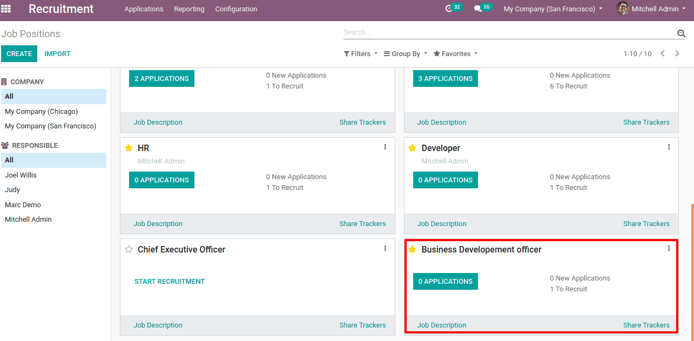Screen dimensions: 694x341
Task: Open Share Trackers on Business Developement officer card
Action: tap(646, 325)
